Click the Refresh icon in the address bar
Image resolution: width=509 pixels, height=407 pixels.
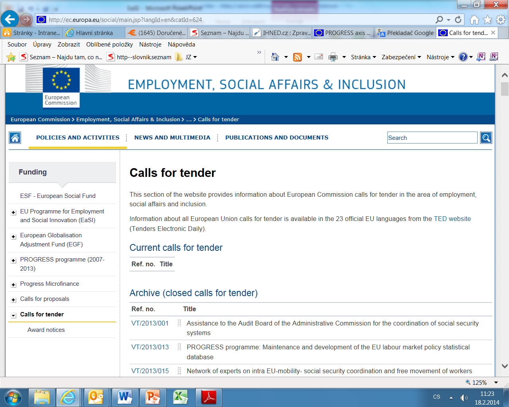[x=458, y=19]
